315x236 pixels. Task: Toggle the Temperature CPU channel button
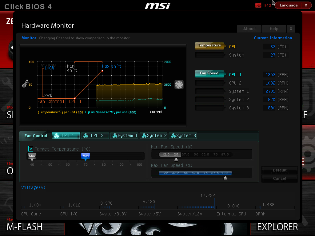[x=210, y=45]
